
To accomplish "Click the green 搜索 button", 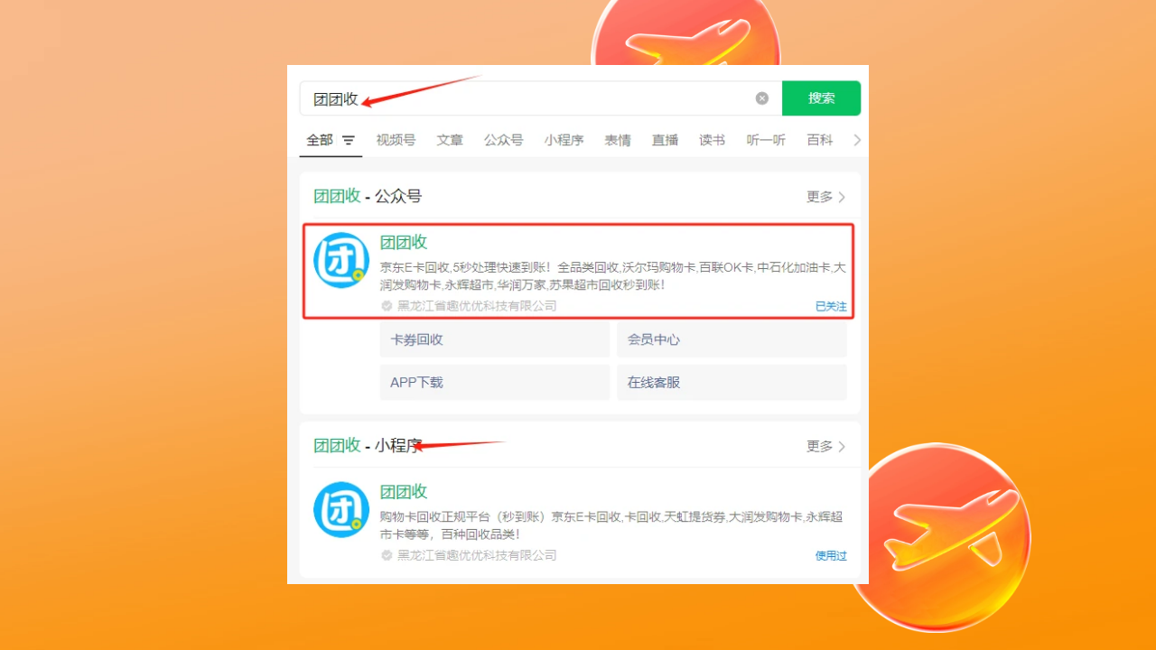I will (x=821, y=98).
